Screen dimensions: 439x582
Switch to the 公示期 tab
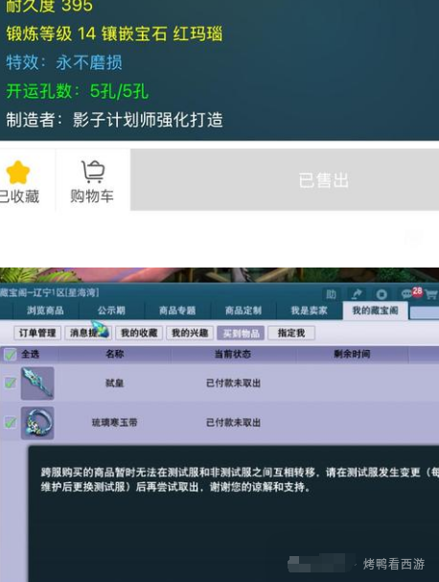tap(111, 311)
